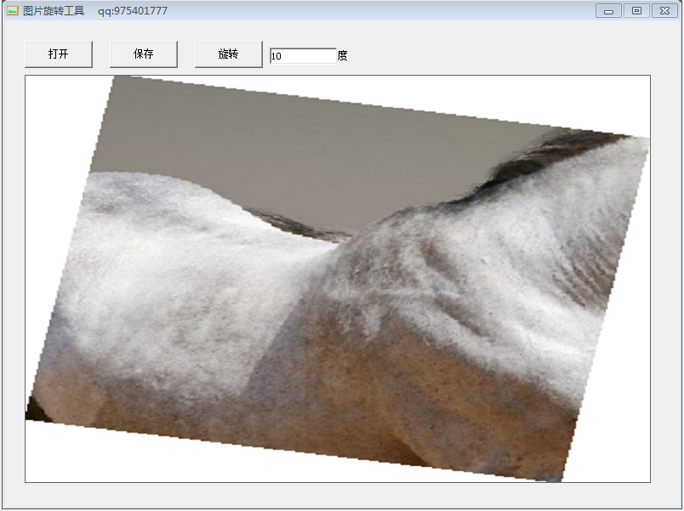Screen dimensions: 684x511
Task: Close the image rotation tool window
Action: pos(663,11)
